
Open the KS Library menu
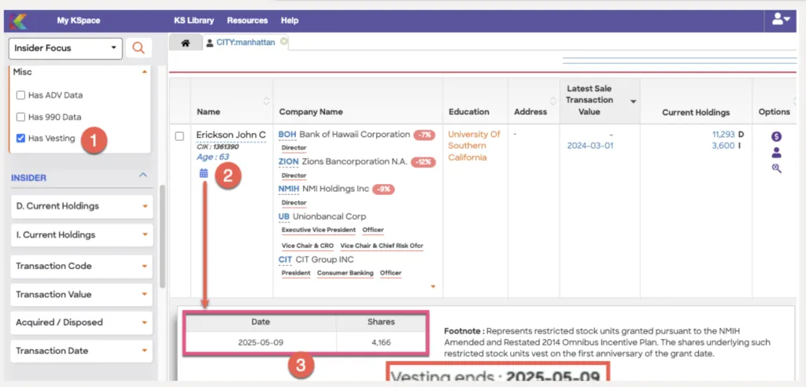tap(194, 20)
